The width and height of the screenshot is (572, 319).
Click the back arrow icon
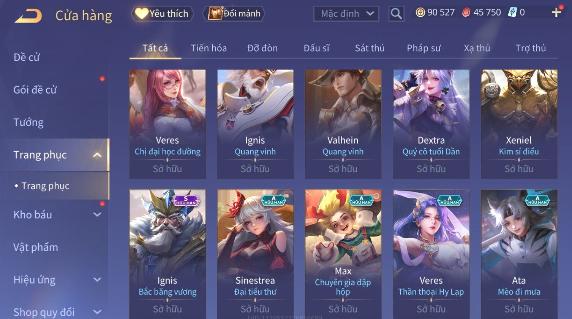tap(28, 16)
